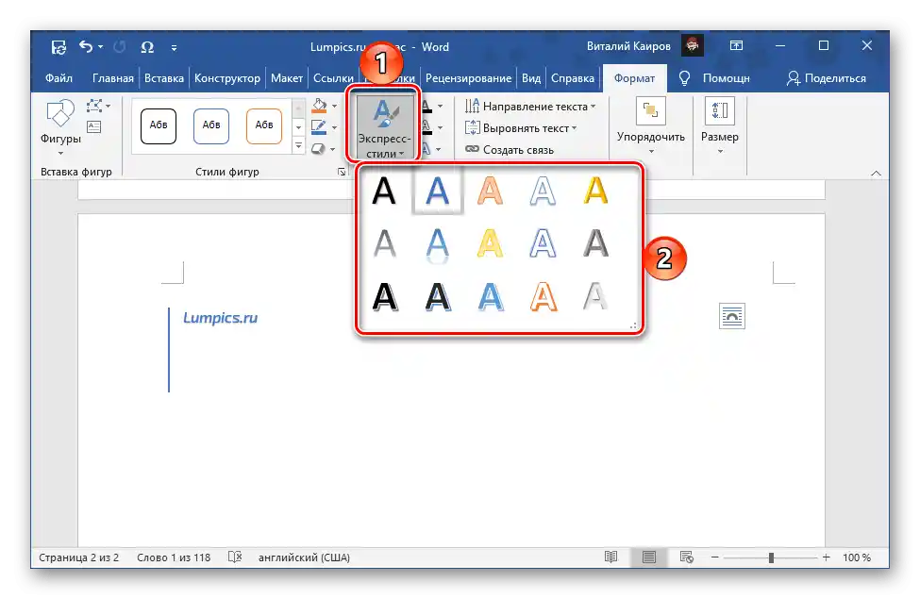Choose the highlighted blue fill WordArt style
The height and width of the screenshot is (599, 920).
click(x=437, y=191)
